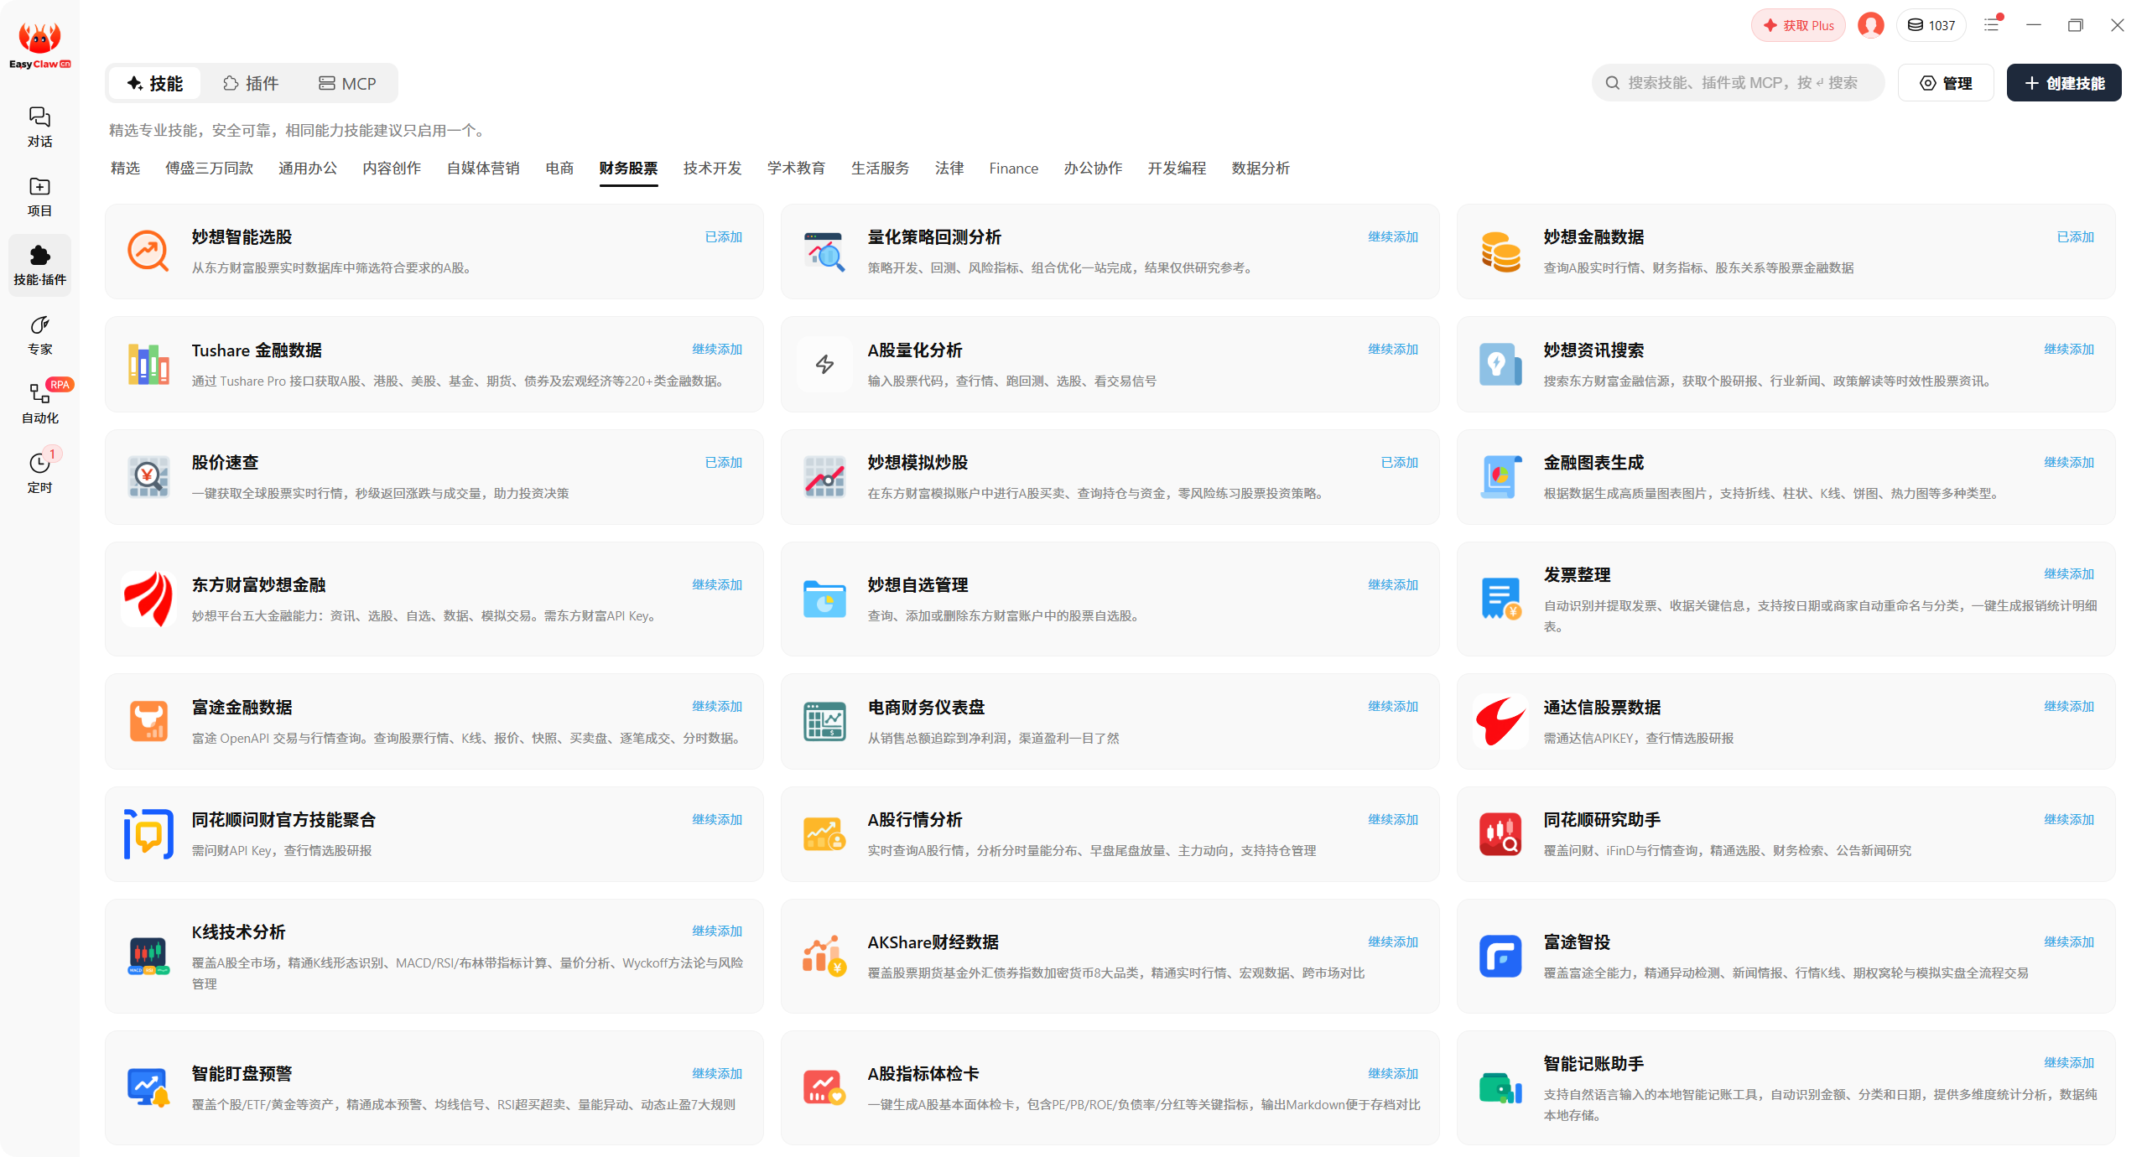Image resolution: width=2147 pixels, height=1157 pixels.
Task: Open the 妙想模拟炒股 card title
Action: [x=918, y=462]
